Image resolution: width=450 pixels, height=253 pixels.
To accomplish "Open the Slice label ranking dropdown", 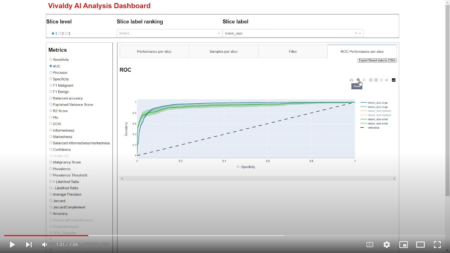I will (x=169, y=33).
